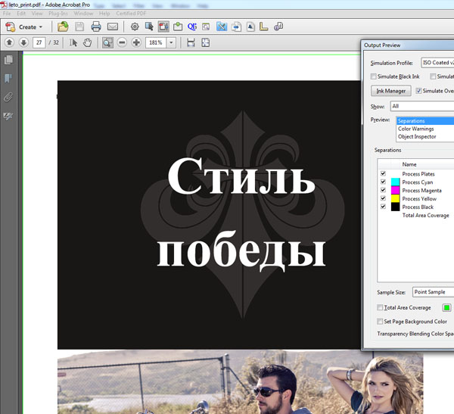Viewport: 454px width, 414px height.
Task: Click the green arrow export icon
Action: tap(178, 26)
